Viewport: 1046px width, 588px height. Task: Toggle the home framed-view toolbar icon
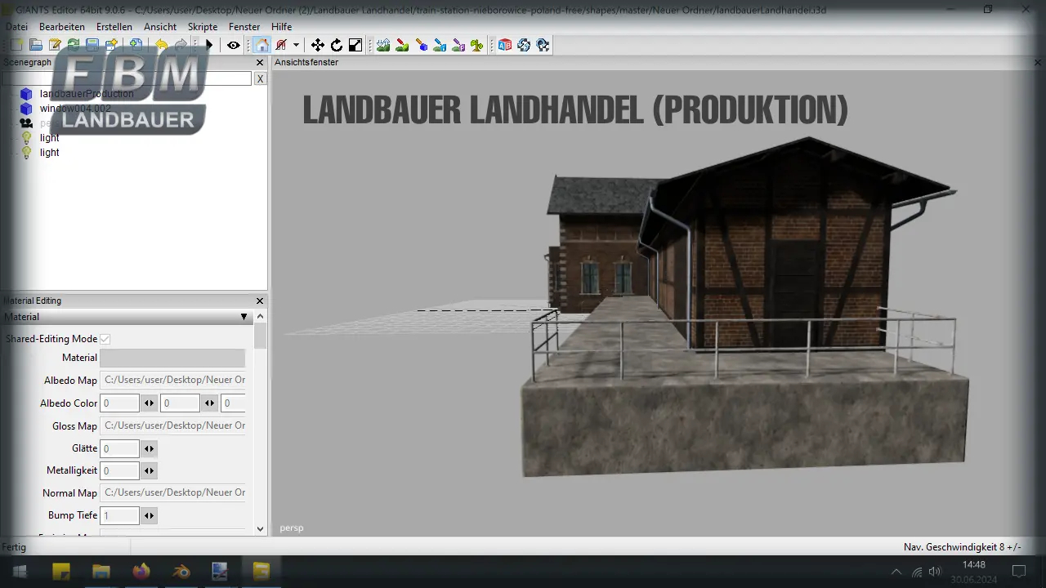[x=261, y=45]
